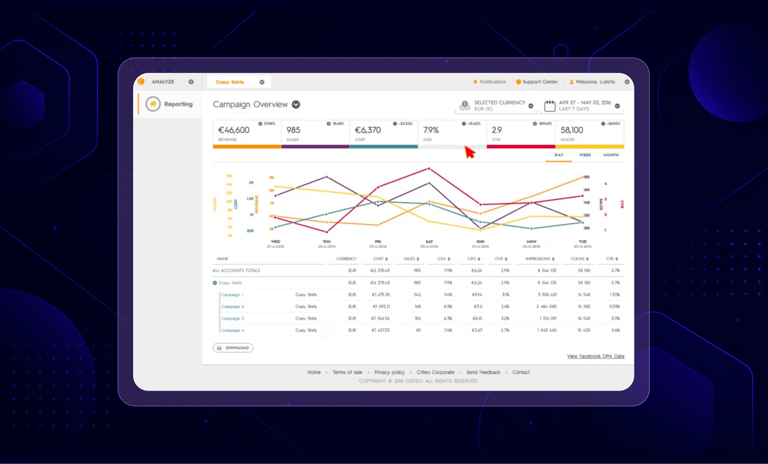Click the COS -31.42% trend icon
The width and height of the screenshot is (768, 464).
pos(464,124)
